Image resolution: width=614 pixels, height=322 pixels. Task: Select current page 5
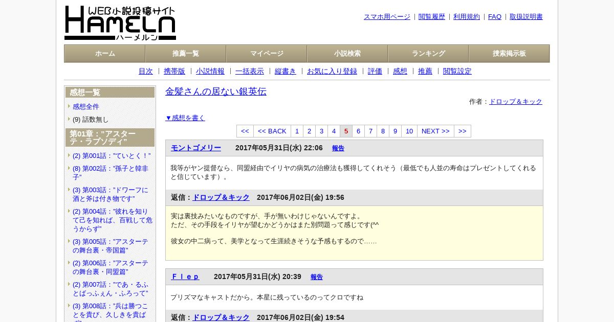click(x=346, y=131)
